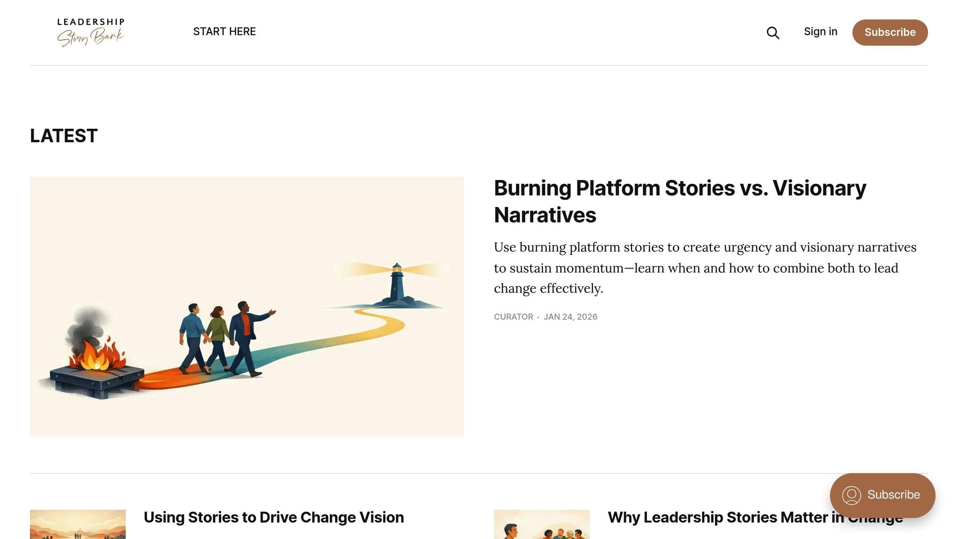The width and height of the screenshot is (958, 539).
Task: Select the circular user icon in Subscribe widget
Action: tap(851, 495)
